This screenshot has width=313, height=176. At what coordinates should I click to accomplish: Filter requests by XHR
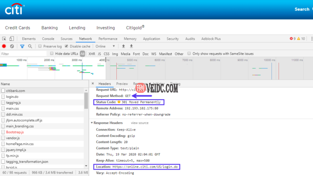(x=92, y=54)
